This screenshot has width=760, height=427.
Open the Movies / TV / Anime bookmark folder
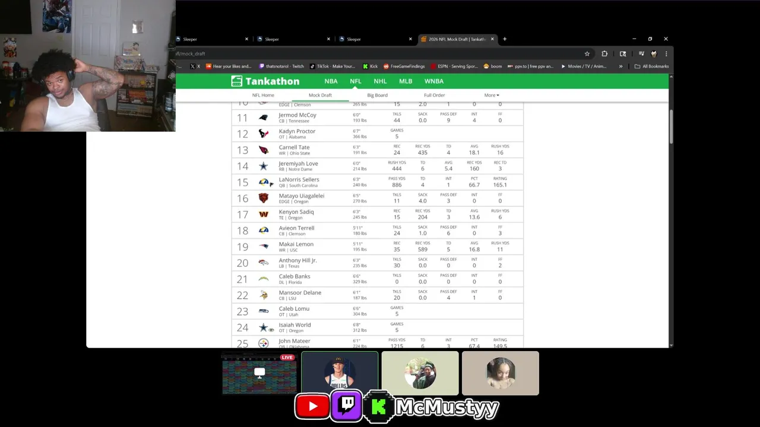[x=583, y=66]
